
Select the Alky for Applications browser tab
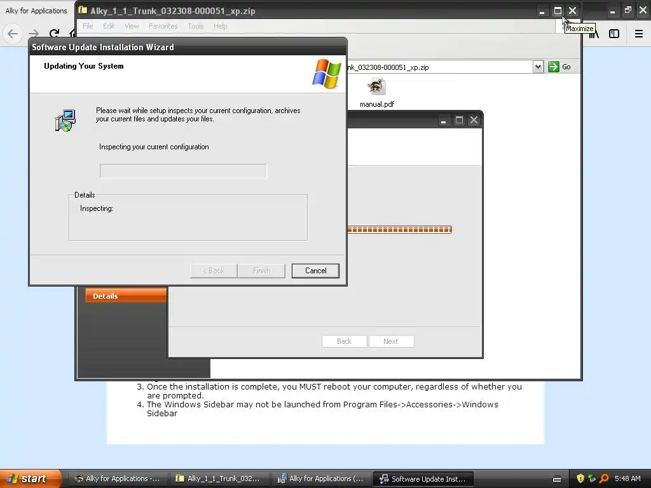pyautogui.click(x=36, y=11)
